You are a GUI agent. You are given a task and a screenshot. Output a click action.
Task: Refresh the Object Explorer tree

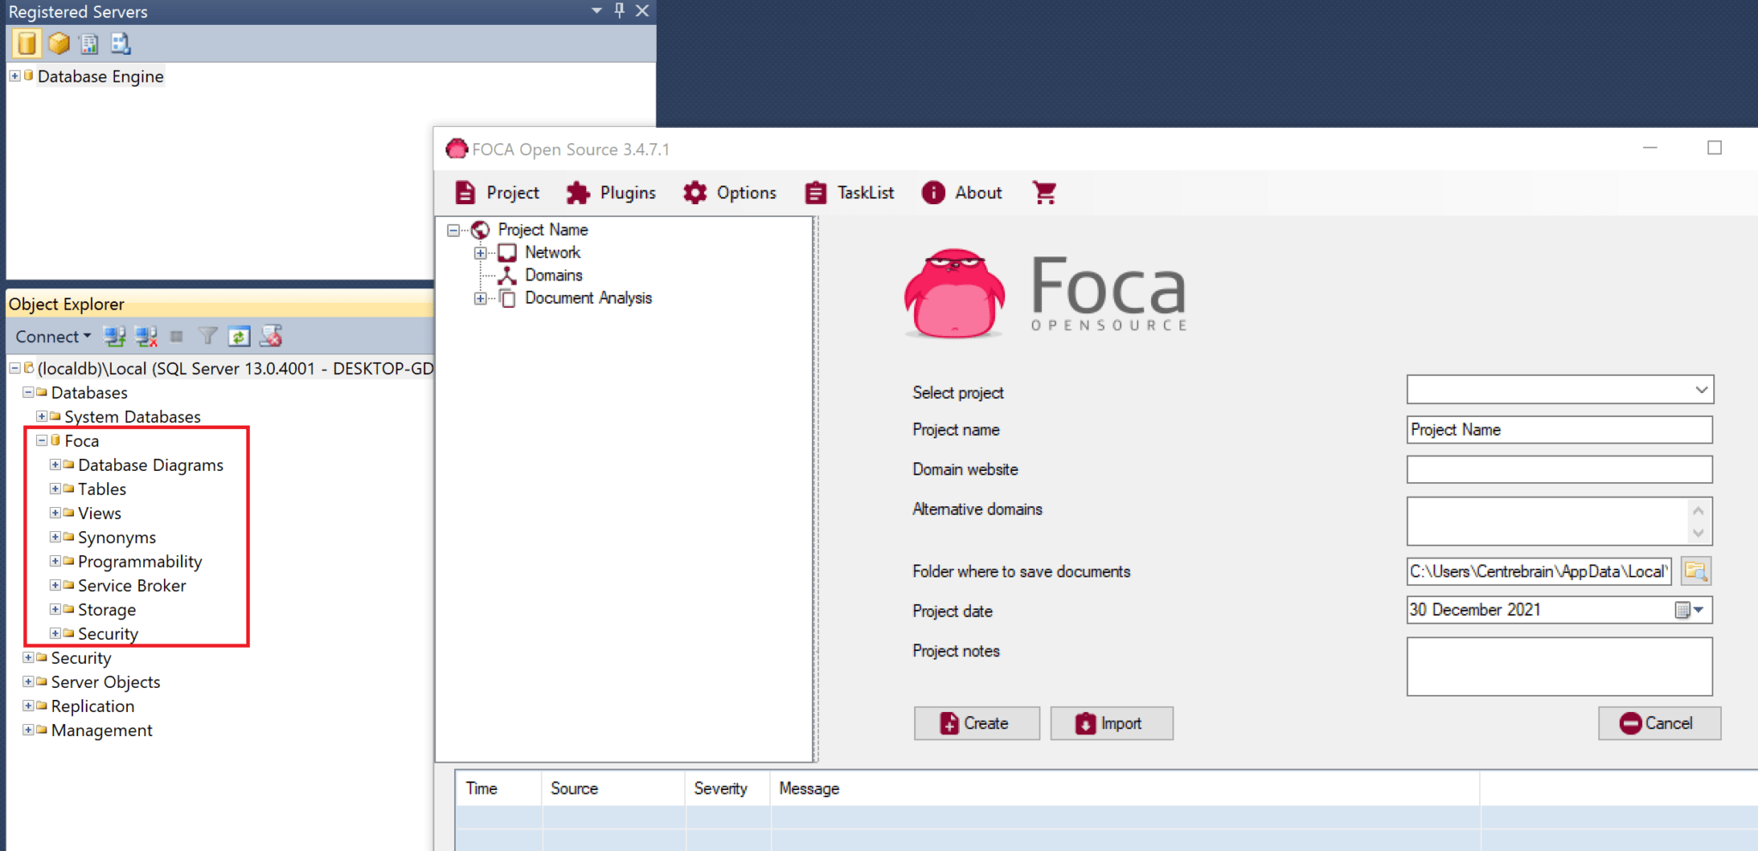pyautogui.click(x=239, y=336)
